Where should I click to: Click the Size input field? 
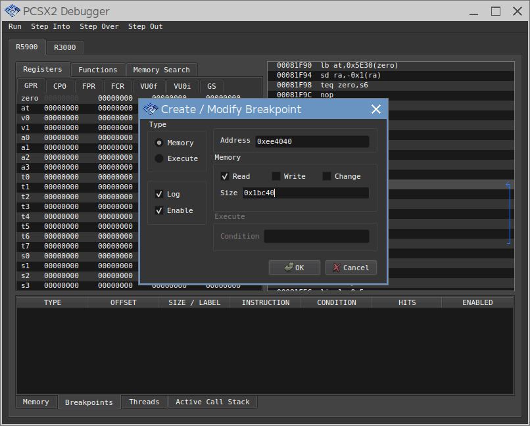[306, 193]
